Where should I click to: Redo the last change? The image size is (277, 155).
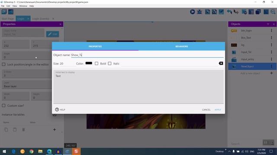click(236, 12)
